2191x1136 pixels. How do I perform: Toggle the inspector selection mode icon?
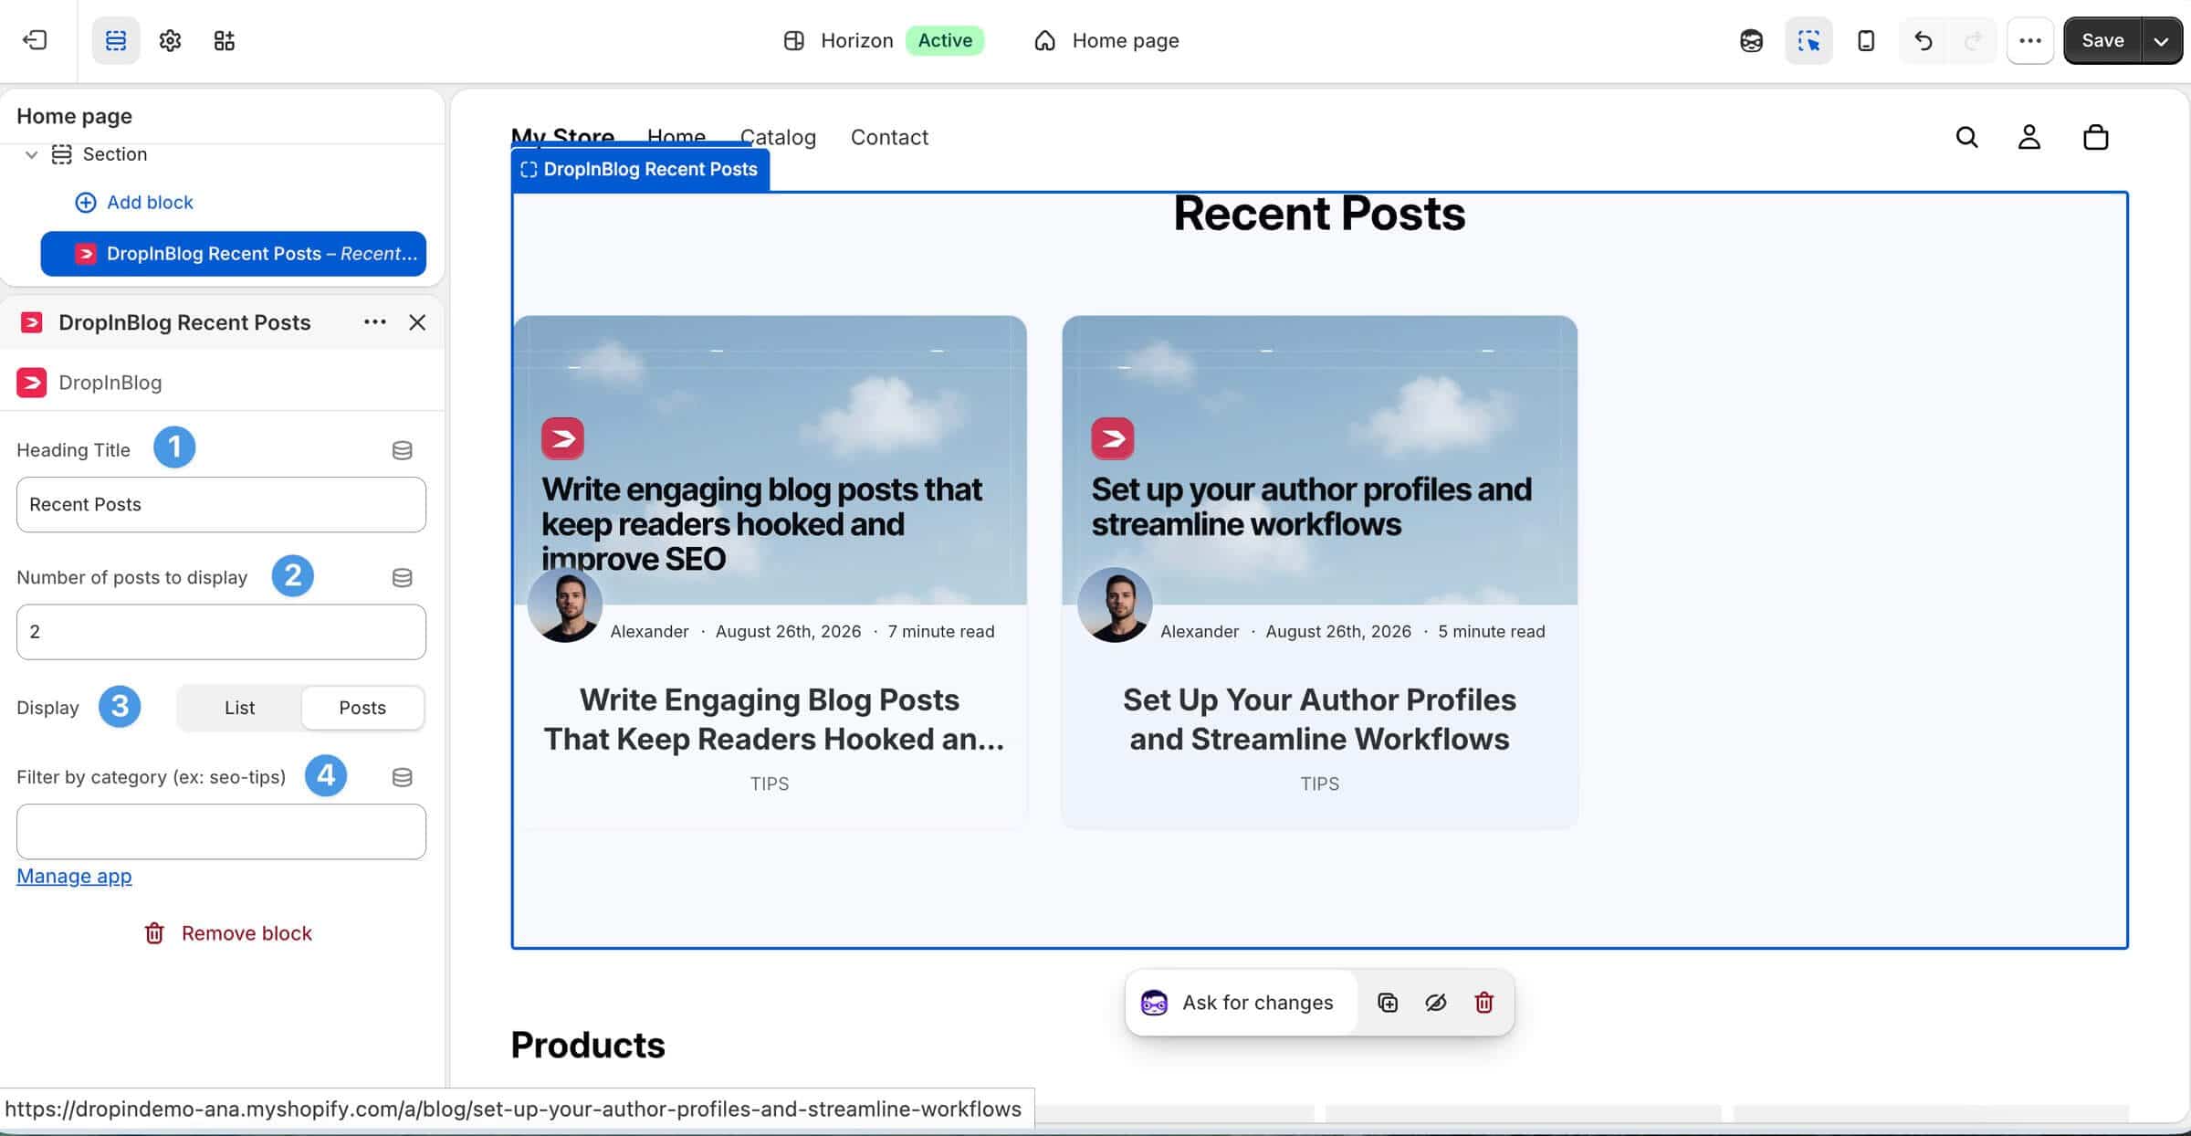[1808, 40]
